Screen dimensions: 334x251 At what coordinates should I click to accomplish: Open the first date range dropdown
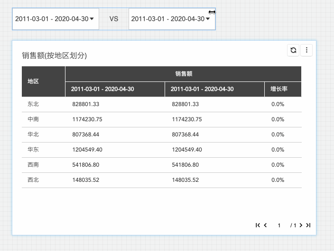(56, 19)
